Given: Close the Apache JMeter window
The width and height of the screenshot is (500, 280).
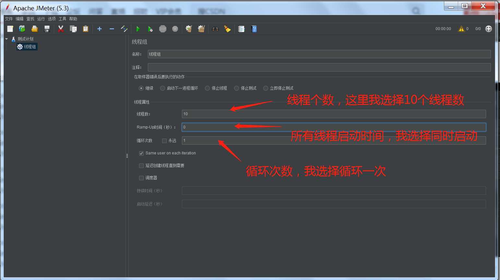Looking at the screenshot, I should pyautogui.click(x=483, y=6).
